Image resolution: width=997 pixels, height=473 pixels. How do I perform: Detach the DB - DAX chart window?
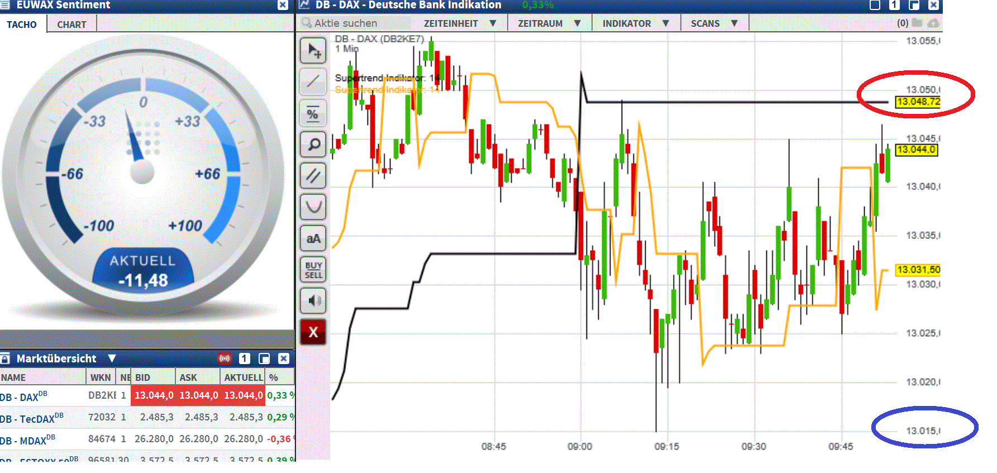tap(914, 5)
